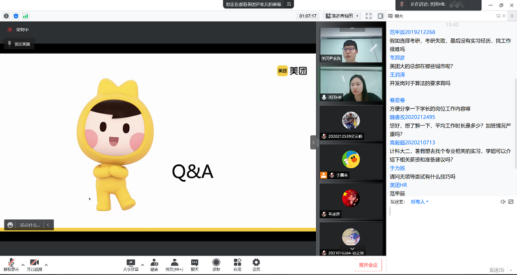This screenshot has height=275, width=517.
Task: Open the speaker view layout dropdown
Action: pyautogui.click(x=343, y=16)
